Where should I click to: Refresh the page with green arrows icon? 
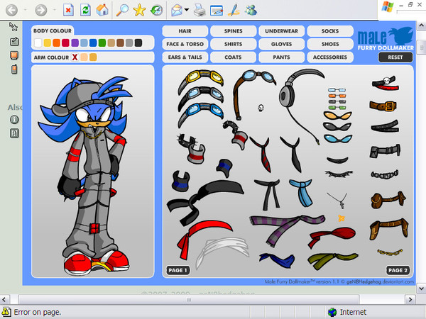click(85, 11)
